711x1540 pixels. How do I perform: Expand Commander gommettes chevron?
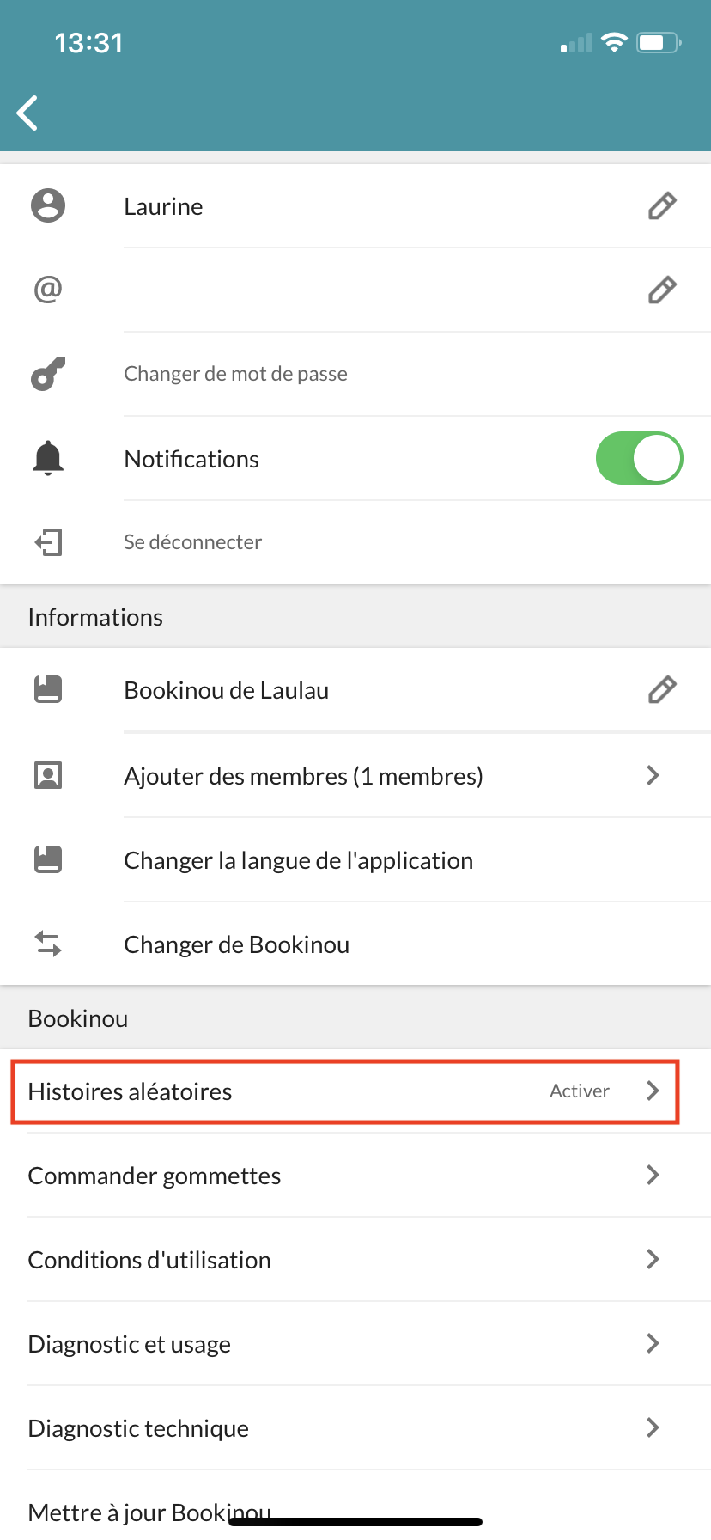653,1175
